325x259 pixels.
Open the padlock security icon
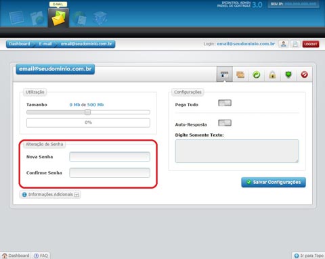272,74
